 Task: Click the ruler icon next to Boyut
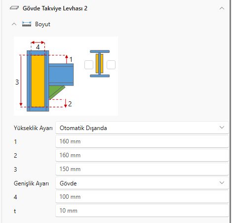(27, 24)
